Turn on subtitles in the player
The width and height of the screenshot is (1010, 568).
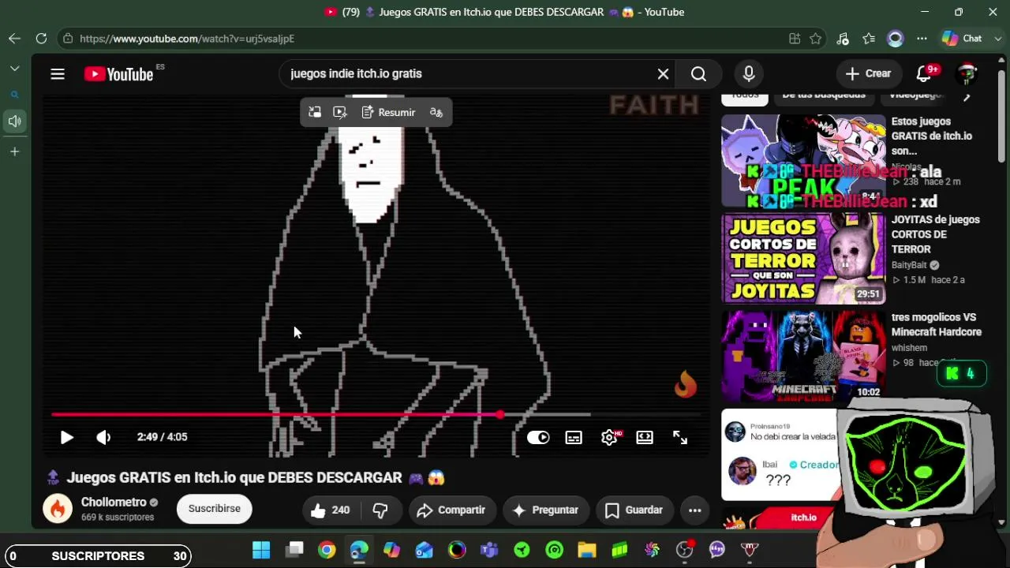574,437
